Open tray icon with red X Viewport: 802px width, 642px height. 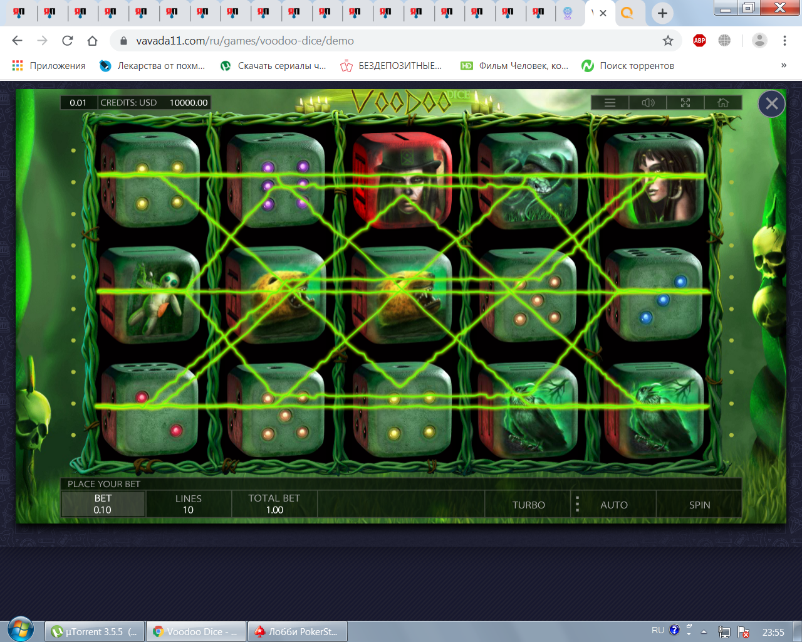744,632
